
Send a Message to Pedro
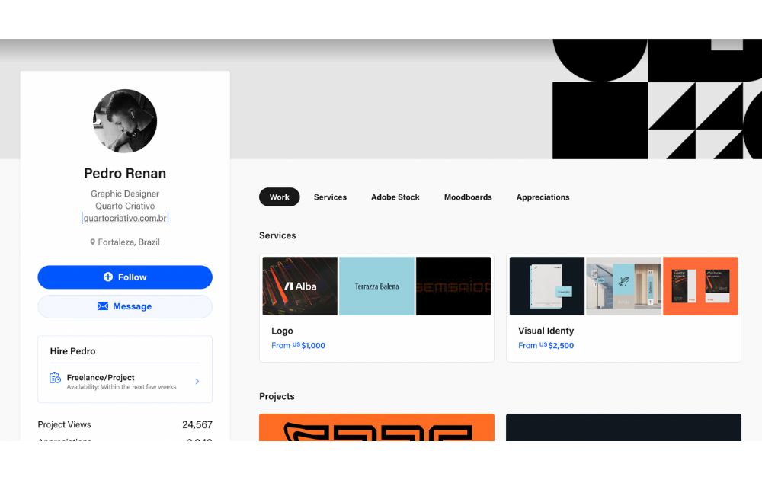point(125,306)
